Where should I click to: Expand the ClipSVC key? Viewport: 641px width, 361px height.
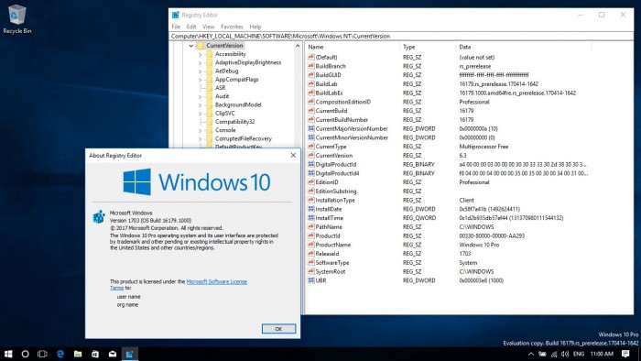[200, 114]
